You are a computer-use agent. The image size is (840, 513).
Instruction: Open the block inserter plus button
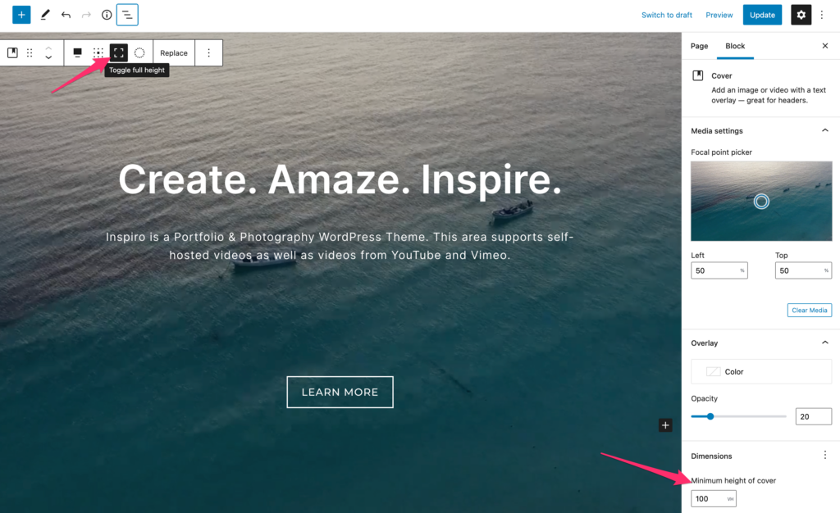click(x=21, y=15)
